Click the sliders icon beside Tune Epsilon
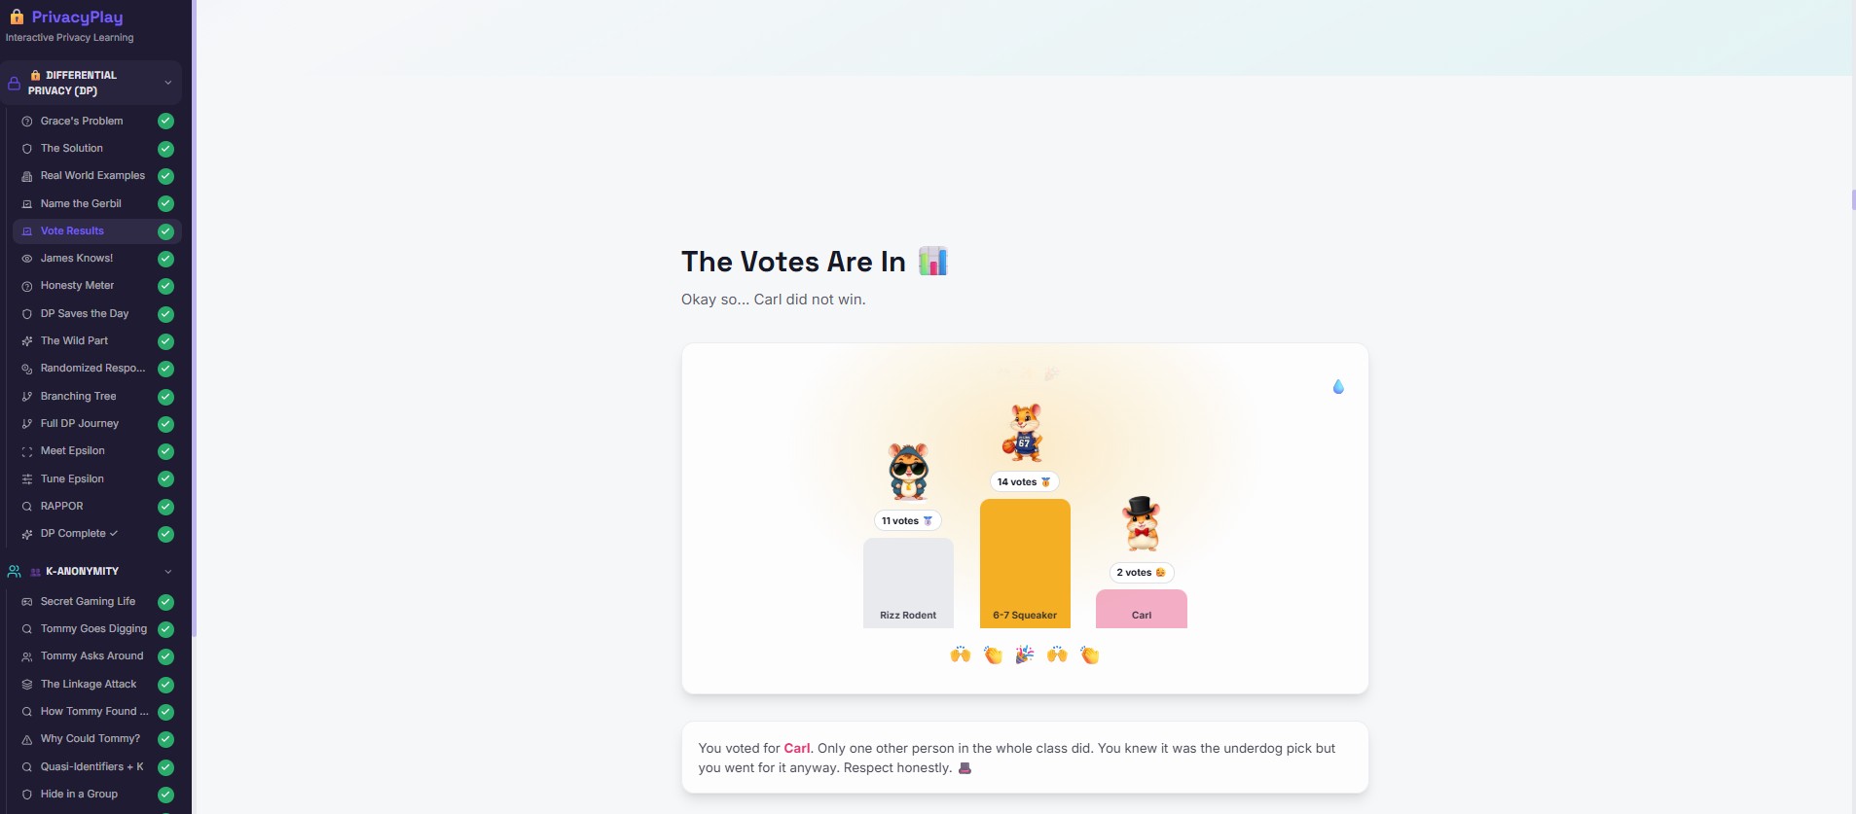The image size is (1856, 814). click(x=27, y=479)
